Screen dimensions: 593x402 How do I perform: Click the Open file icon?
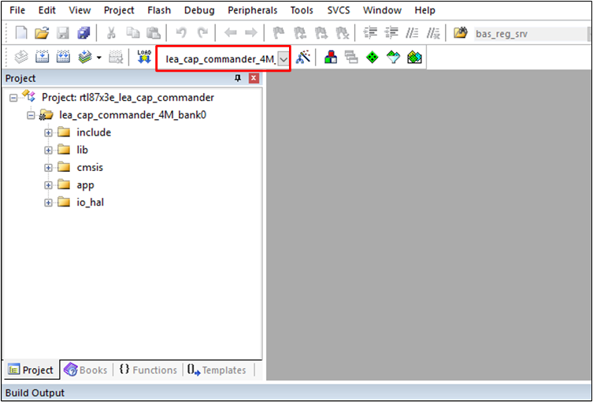(42, 33)
